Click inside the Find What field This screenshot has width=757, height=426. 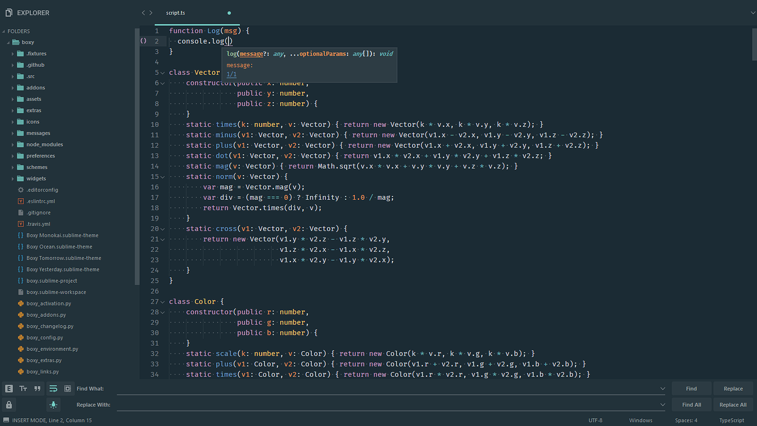[x=384, y=388]
